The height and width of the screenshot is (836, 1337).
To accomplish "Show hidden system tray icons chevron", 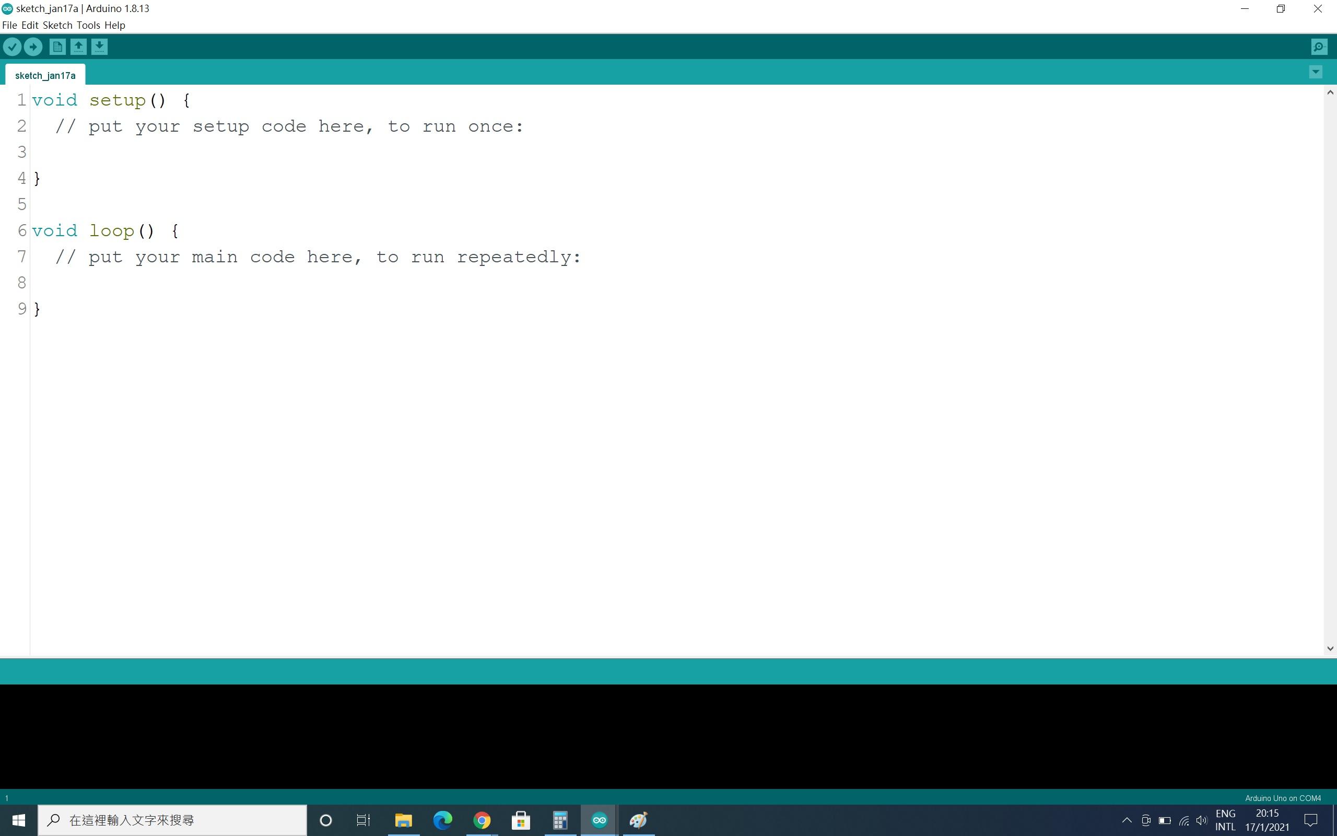I will tap(1127, 820).
